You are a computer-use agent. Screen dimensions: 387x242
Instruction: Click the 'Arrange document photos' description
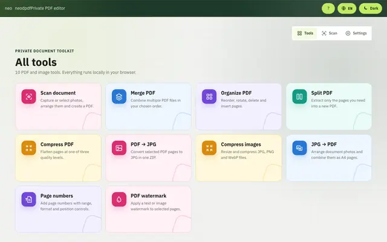pos(337,155)
